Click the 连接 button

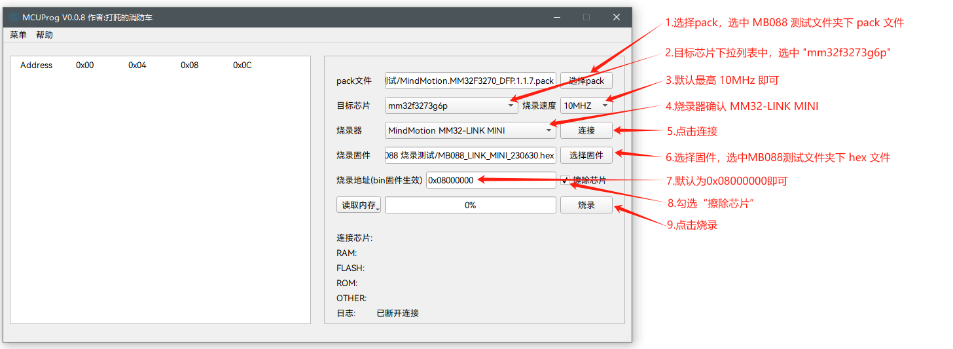pyautogui.click(x=586, y=130)
